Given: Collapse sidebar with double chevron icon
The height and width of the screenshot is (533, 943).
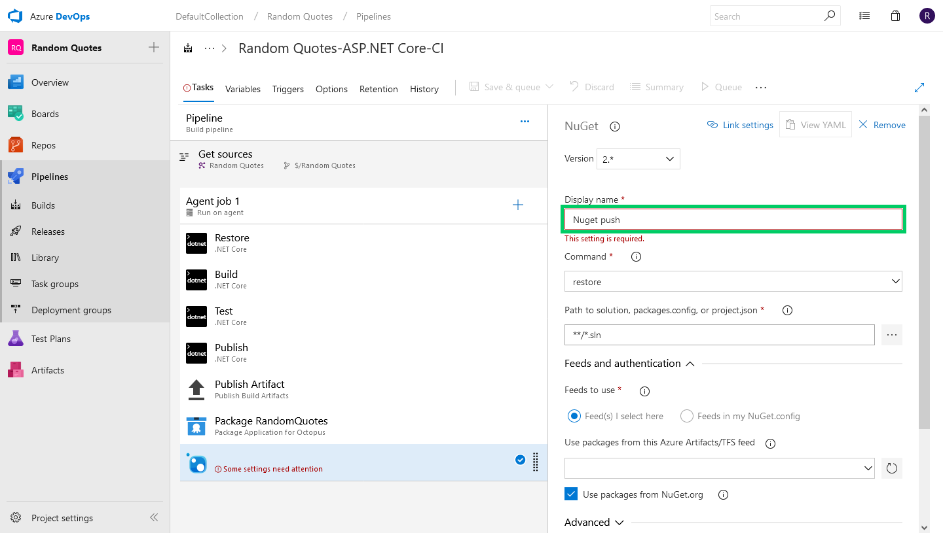Looking at the screenshot, I should coord(154,517).
